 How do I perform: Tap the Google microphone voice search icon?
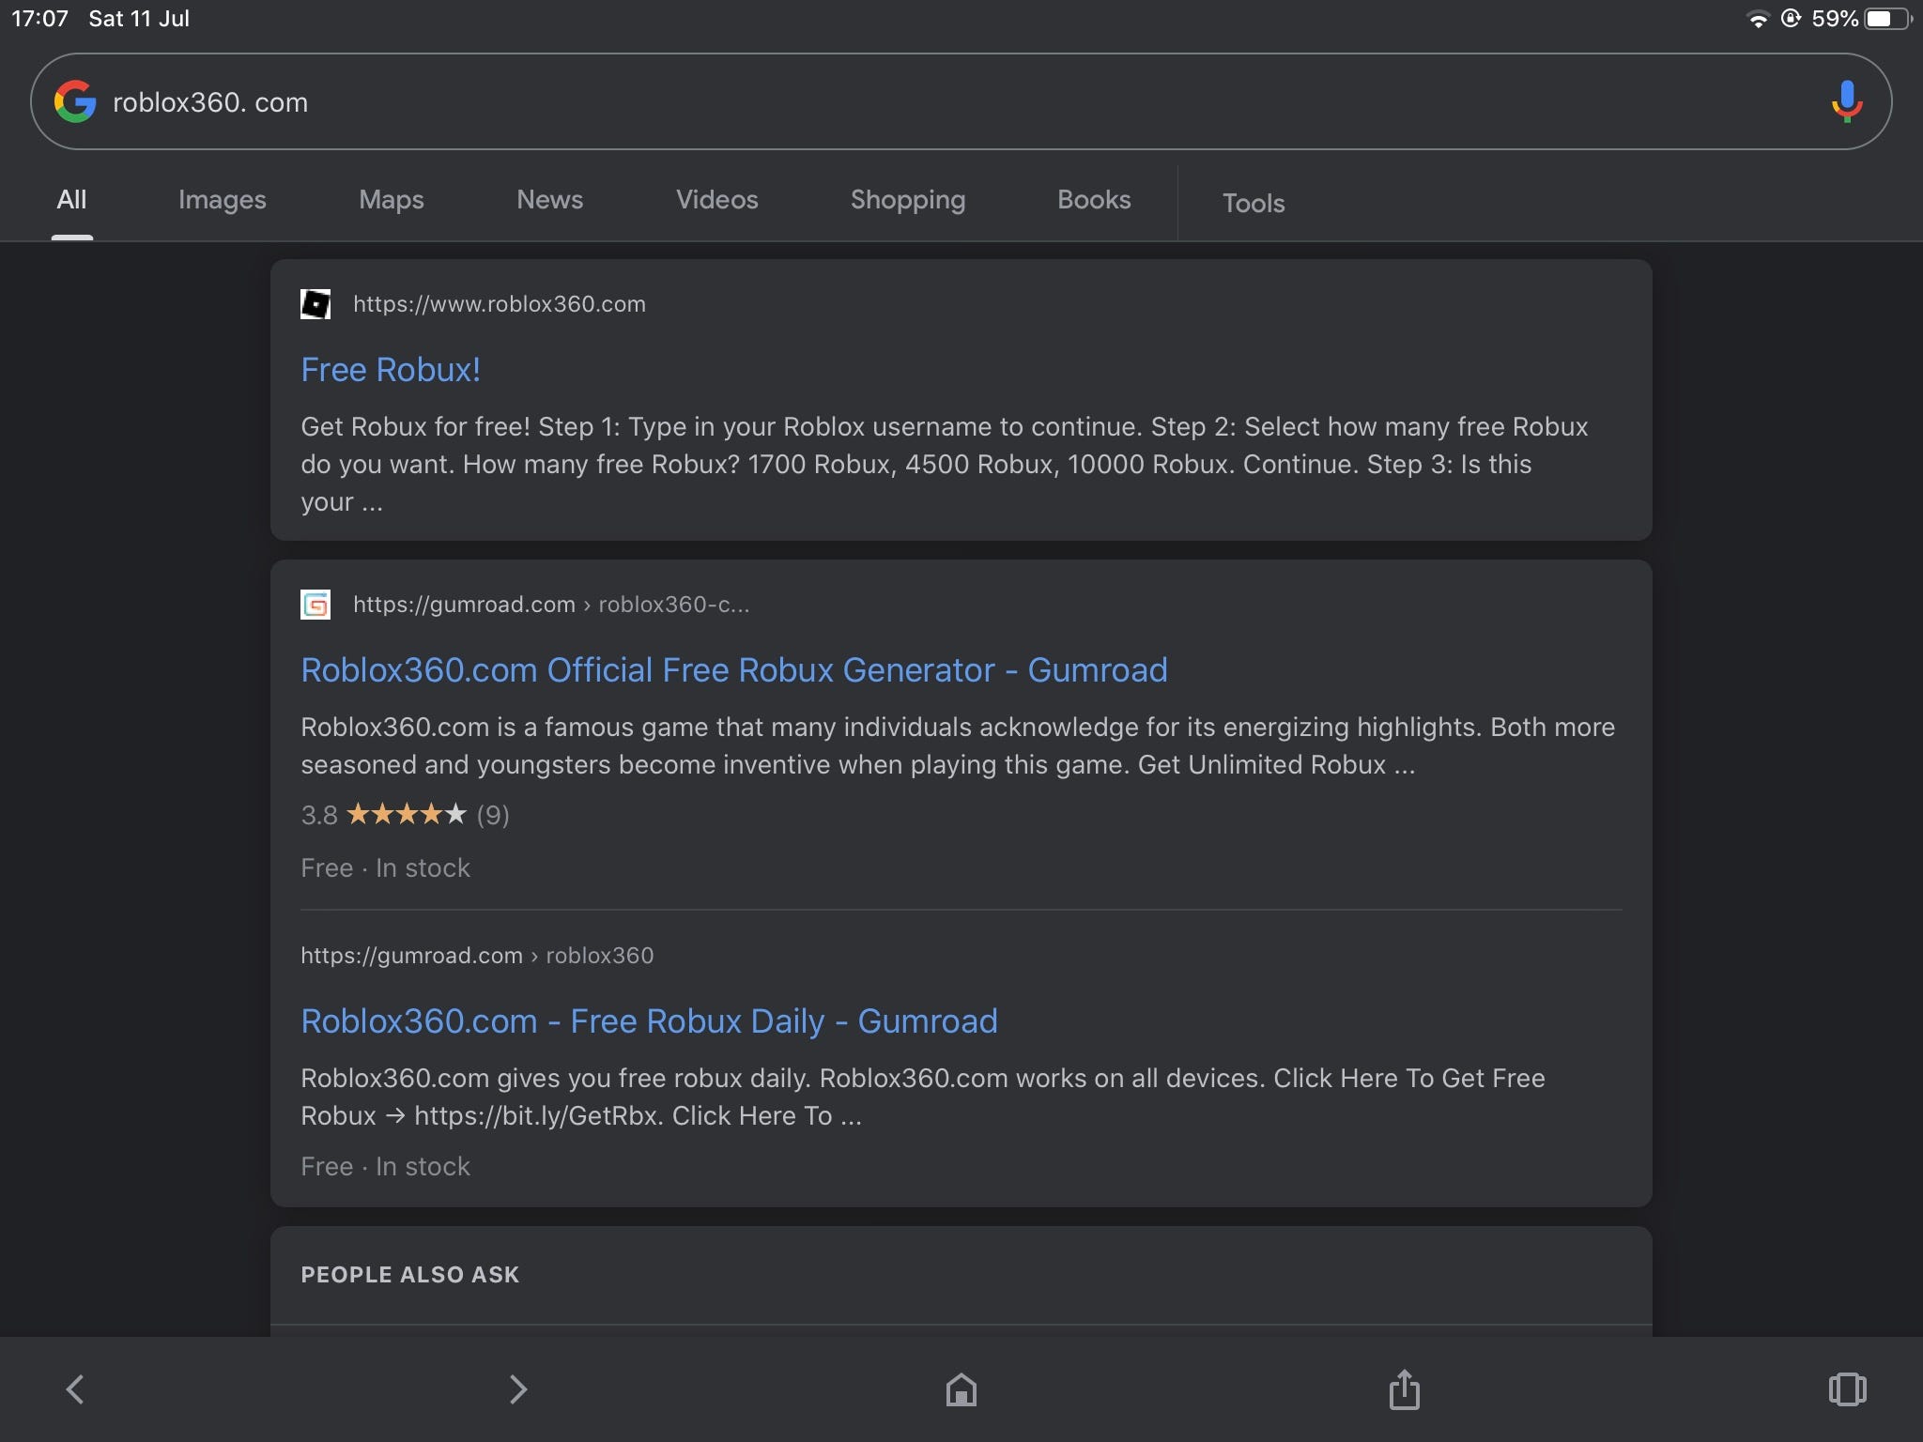point(1841,101)
